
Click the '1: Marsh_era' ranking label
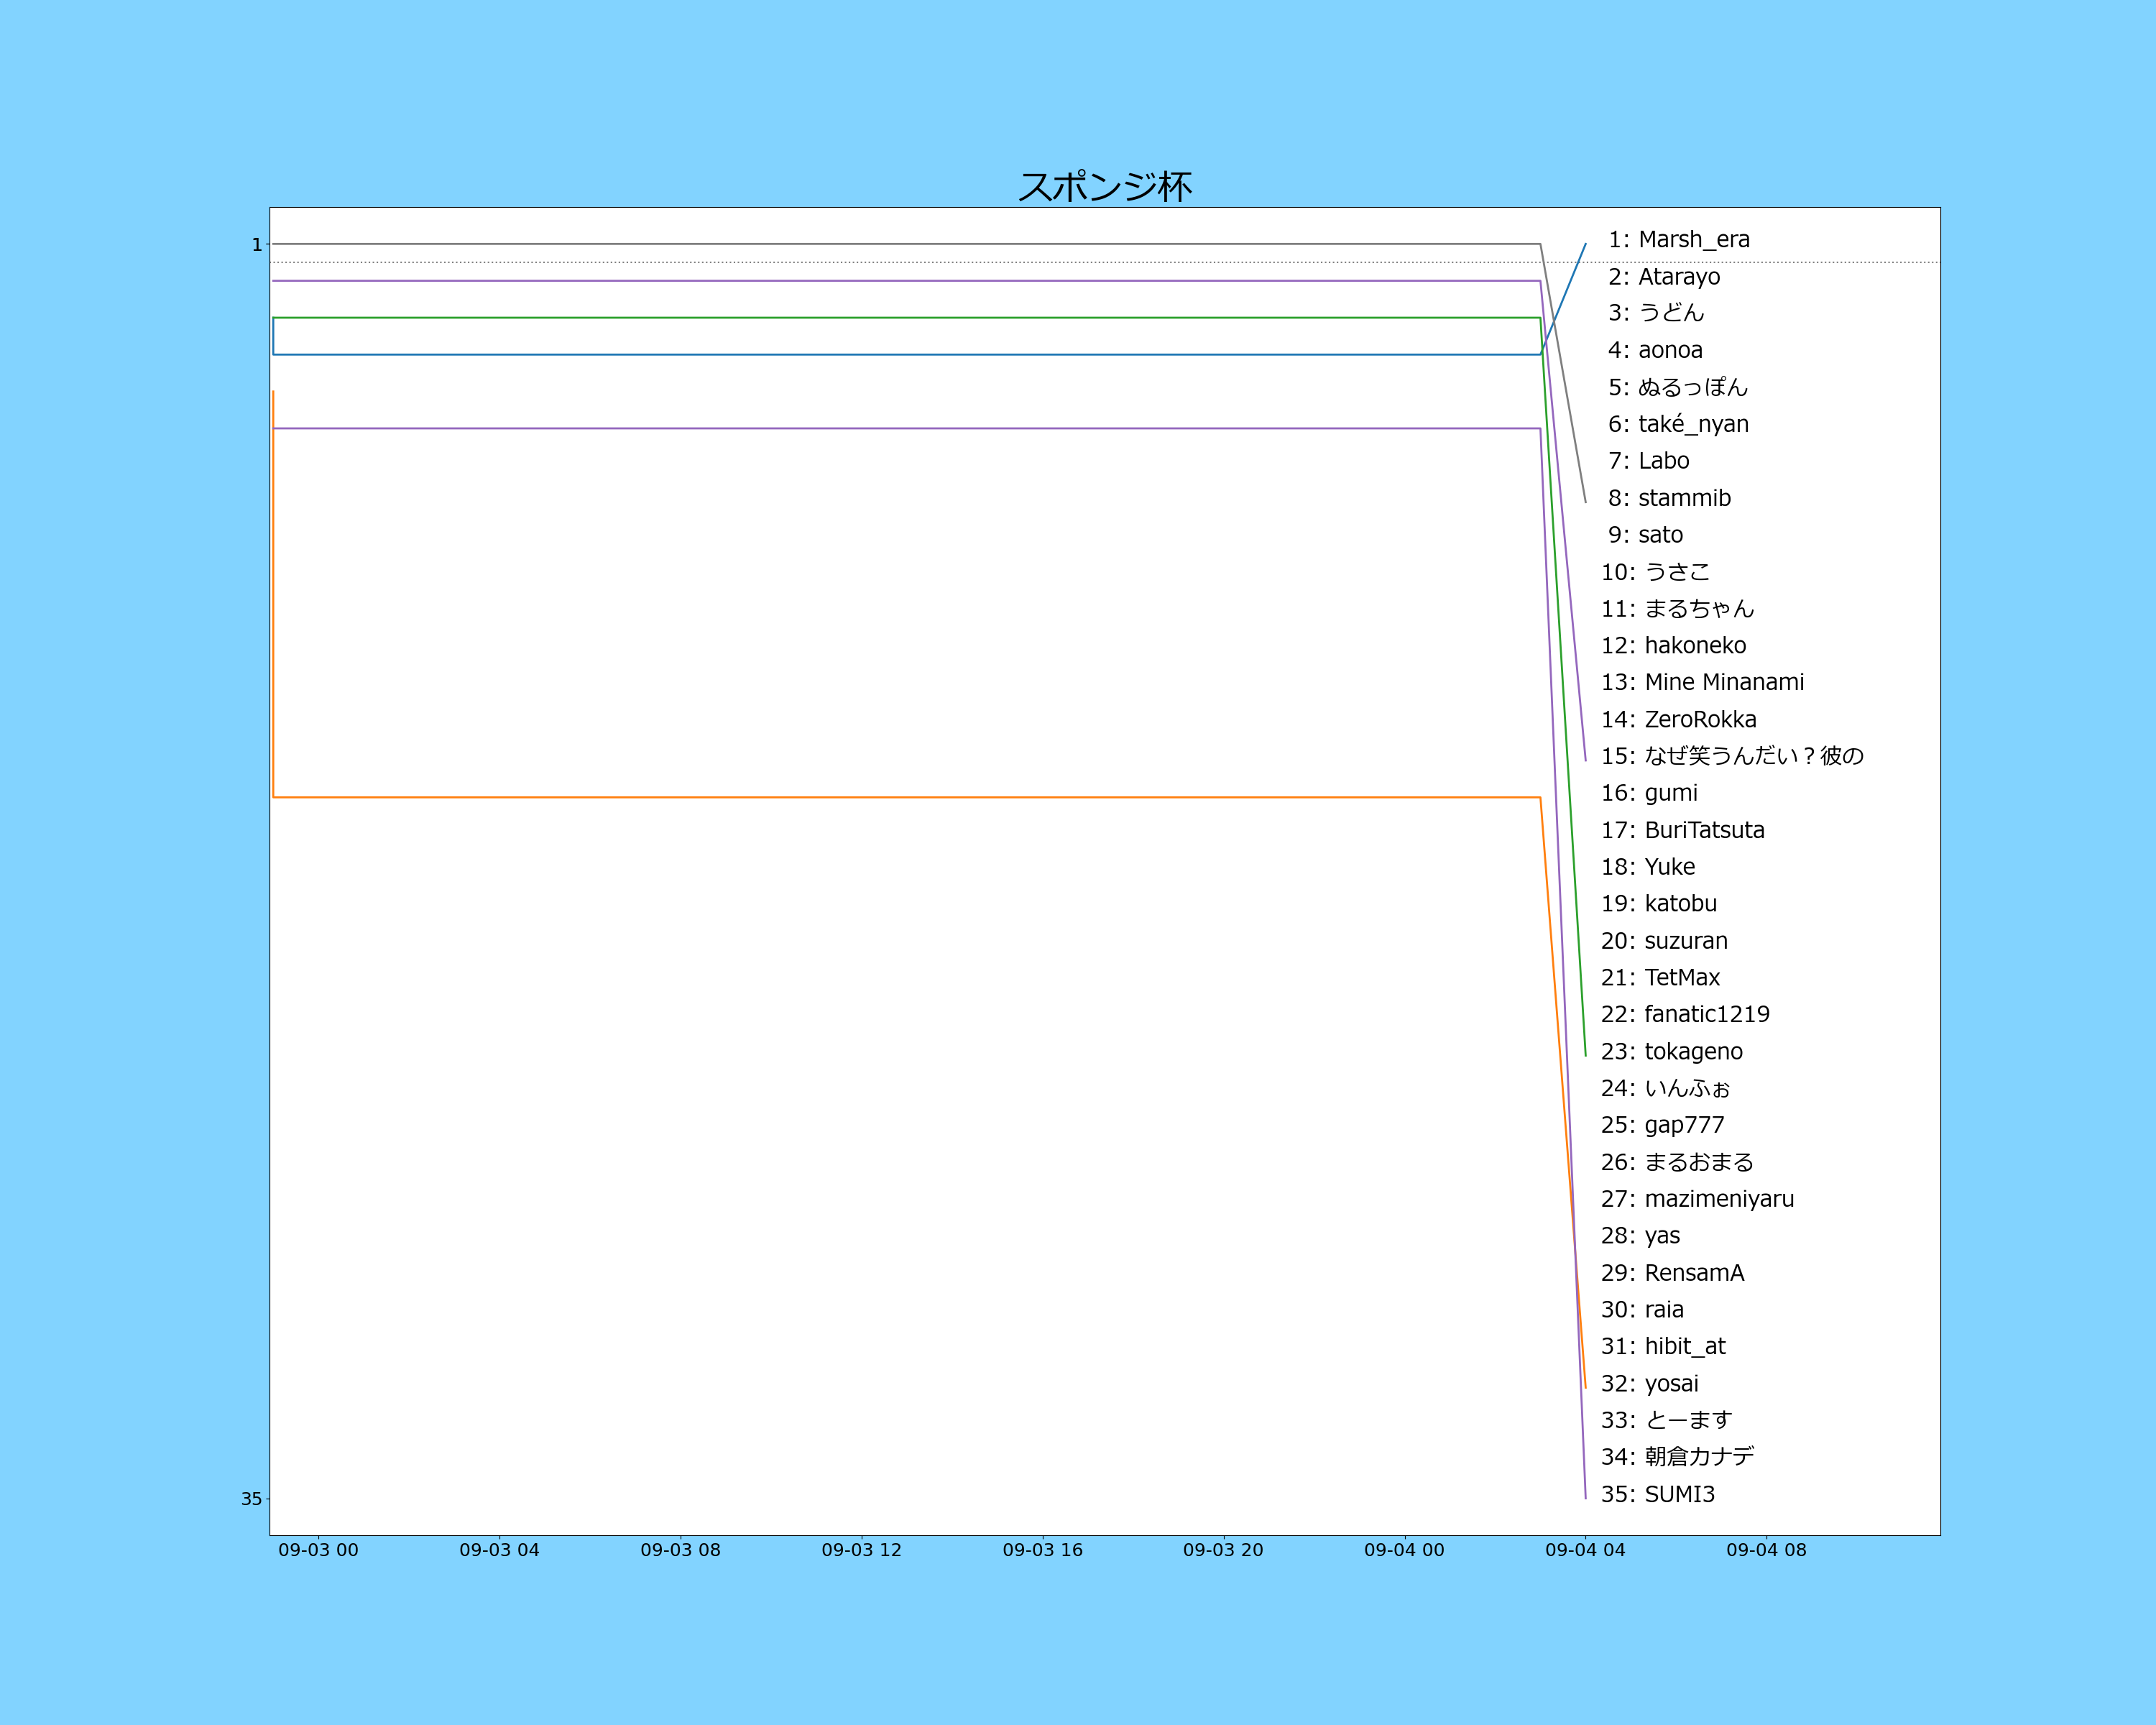coord(1679,240)
